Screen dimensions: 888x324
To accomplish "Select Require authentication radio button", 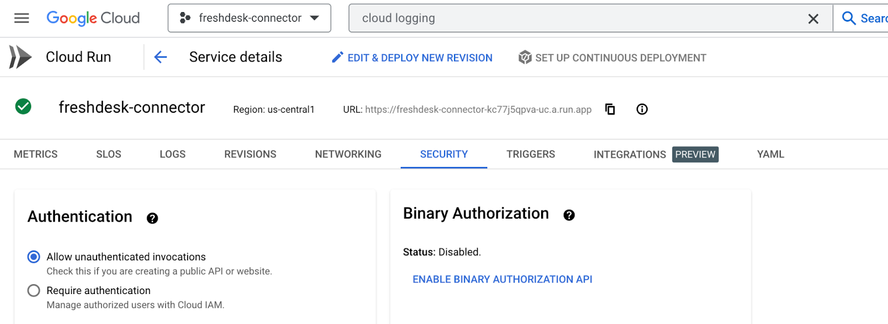I will [x=34, y=291].
